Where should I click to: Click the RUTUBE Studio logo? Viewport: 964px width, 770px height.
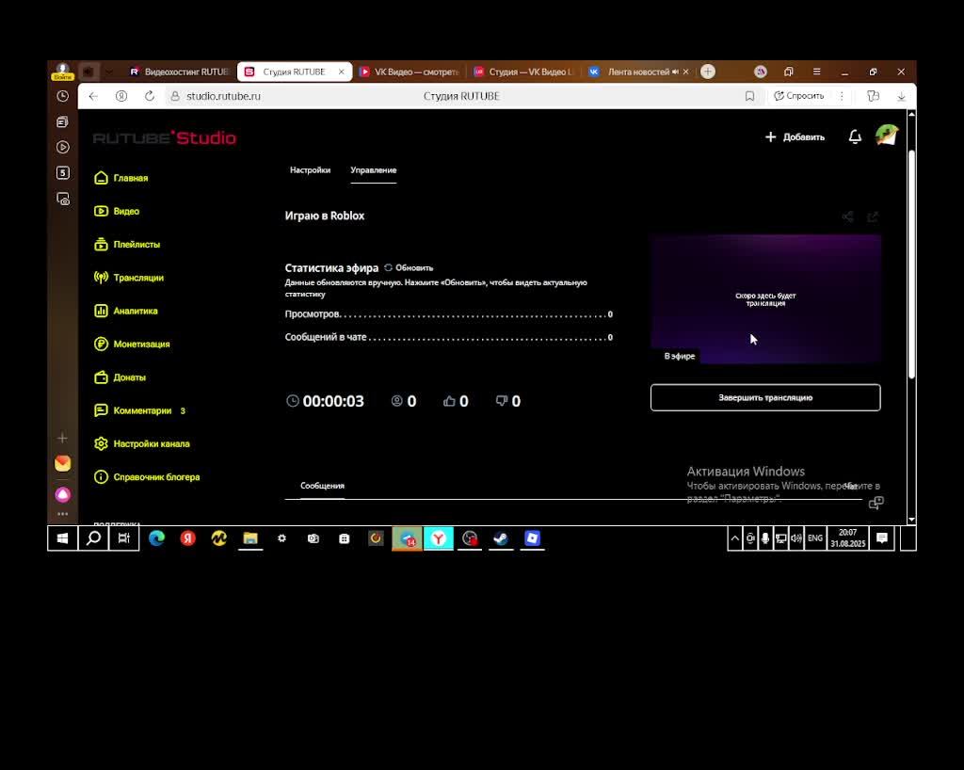[x=164, y=137]
